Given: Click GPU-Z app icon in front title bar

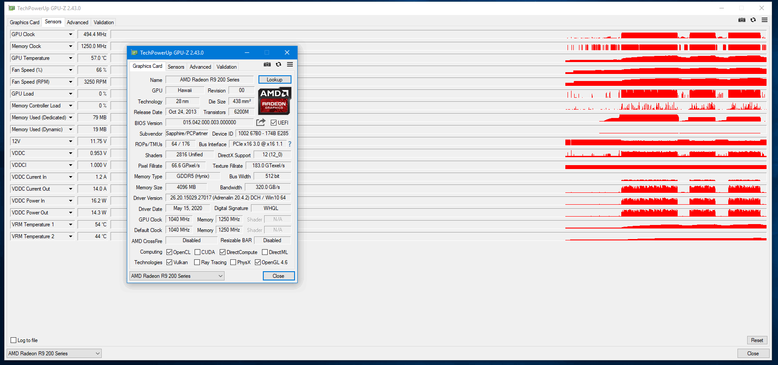Looking at the screenshot, I should coord(134,52).
